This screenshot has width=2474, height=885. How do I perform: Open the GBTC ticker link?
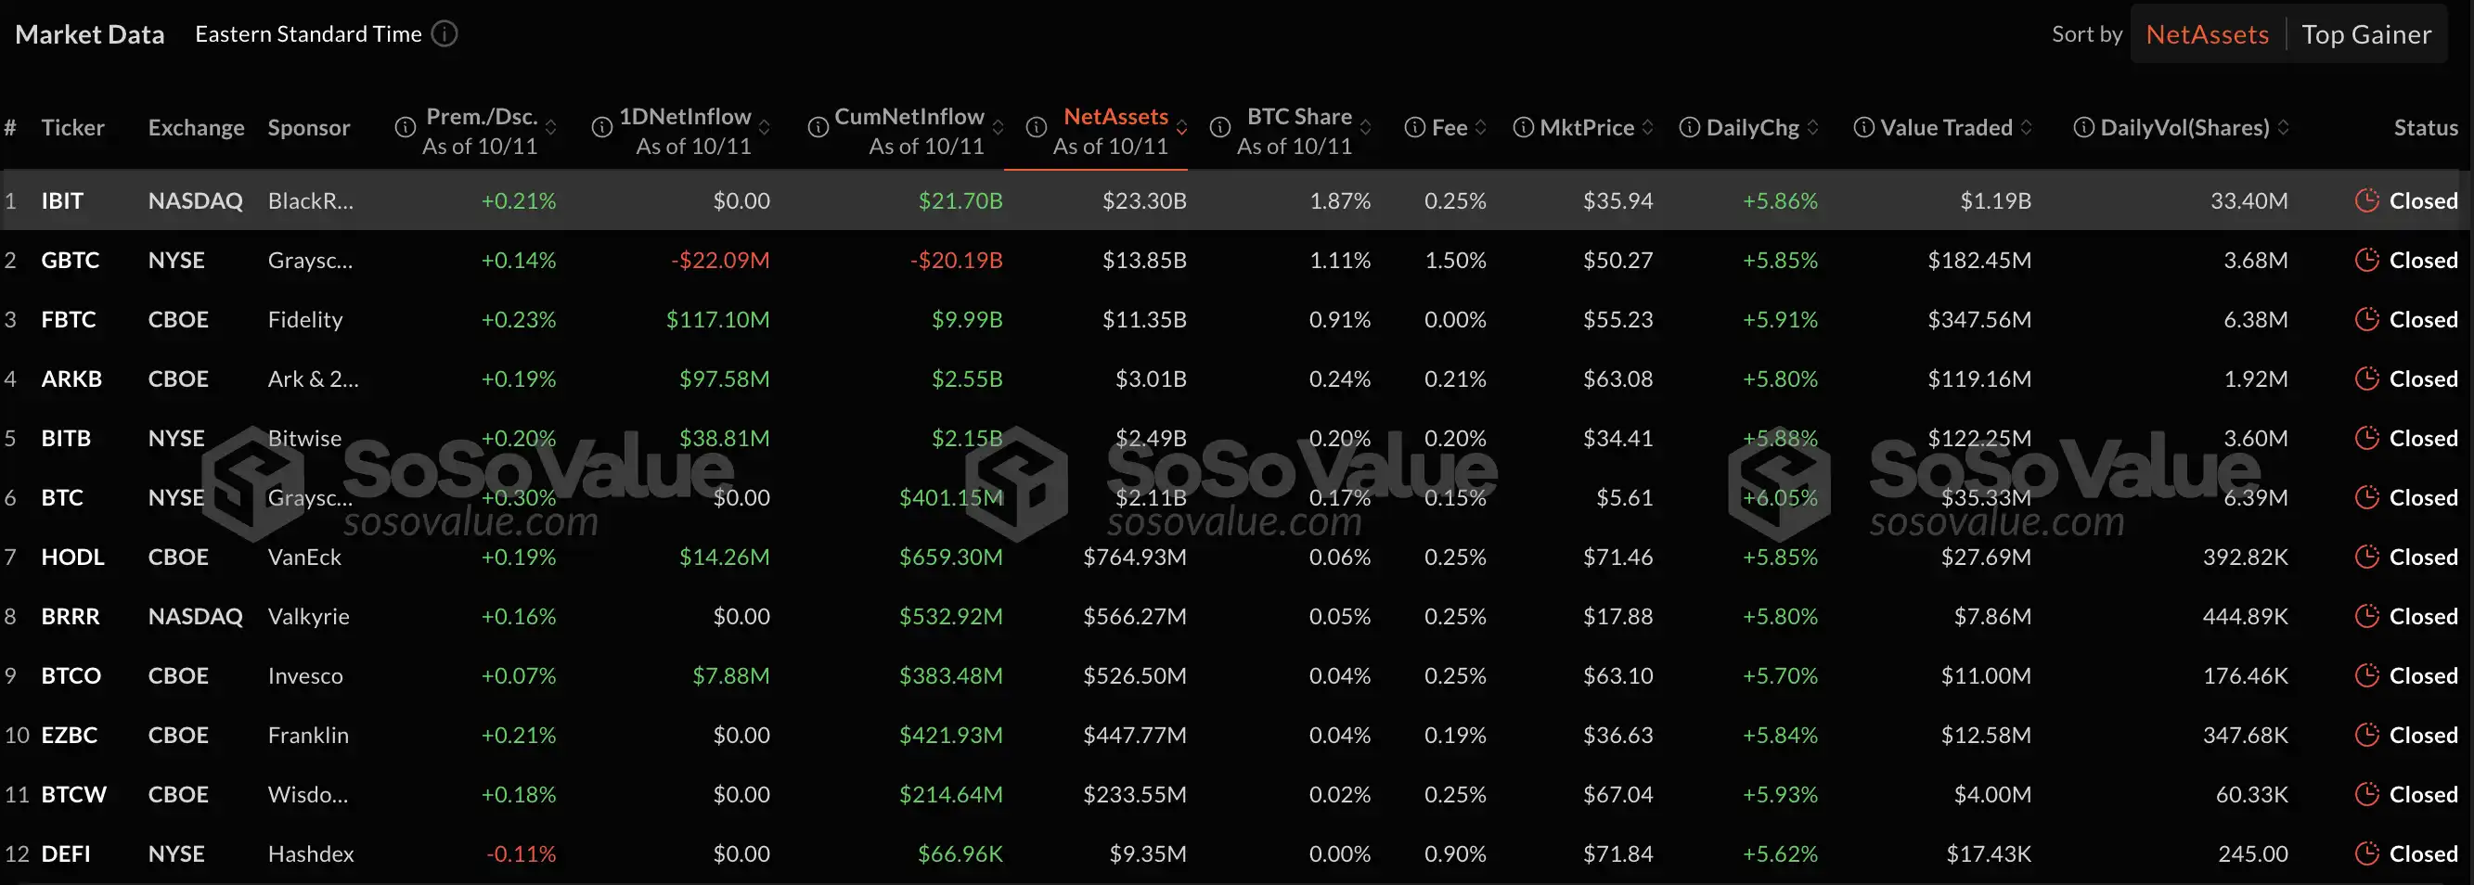tap(71, 260)
